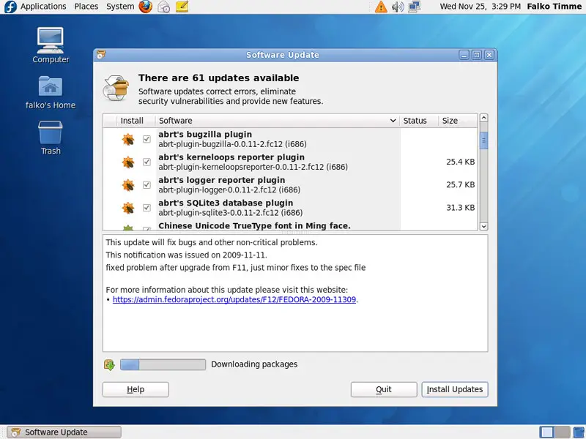Open the sticky notes launcher icon

click(182, 7)
